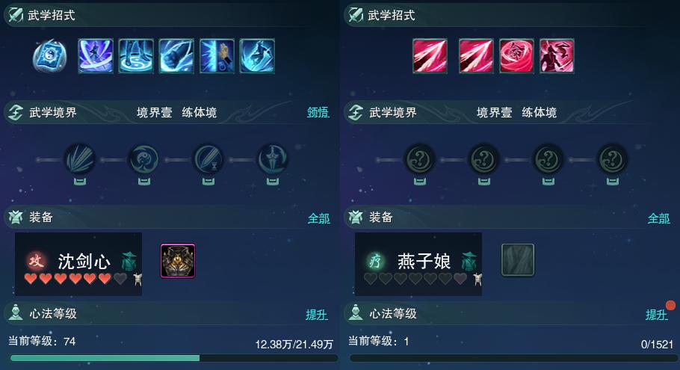Click the red rose skill icon
This screenshot has height=370, width=680.
point(516,56)
